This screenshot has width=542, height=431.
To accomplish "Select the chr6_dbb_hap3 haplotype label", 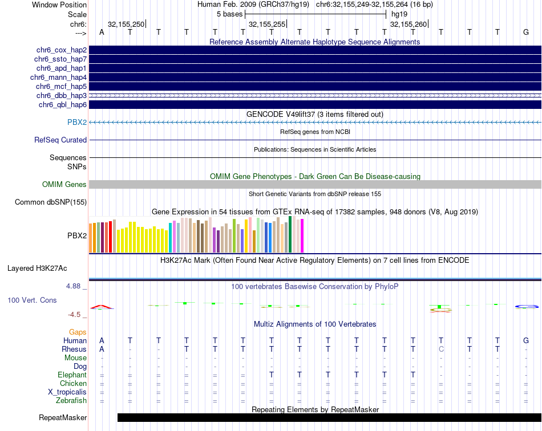I will click(x=62, y=95).
